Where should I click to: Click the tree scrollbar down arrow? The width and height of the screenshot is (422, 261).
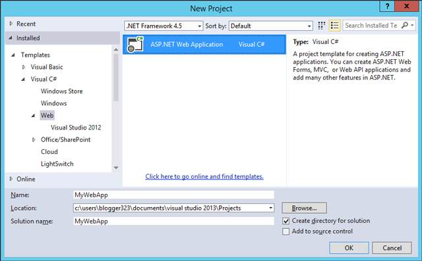(116, 168)
